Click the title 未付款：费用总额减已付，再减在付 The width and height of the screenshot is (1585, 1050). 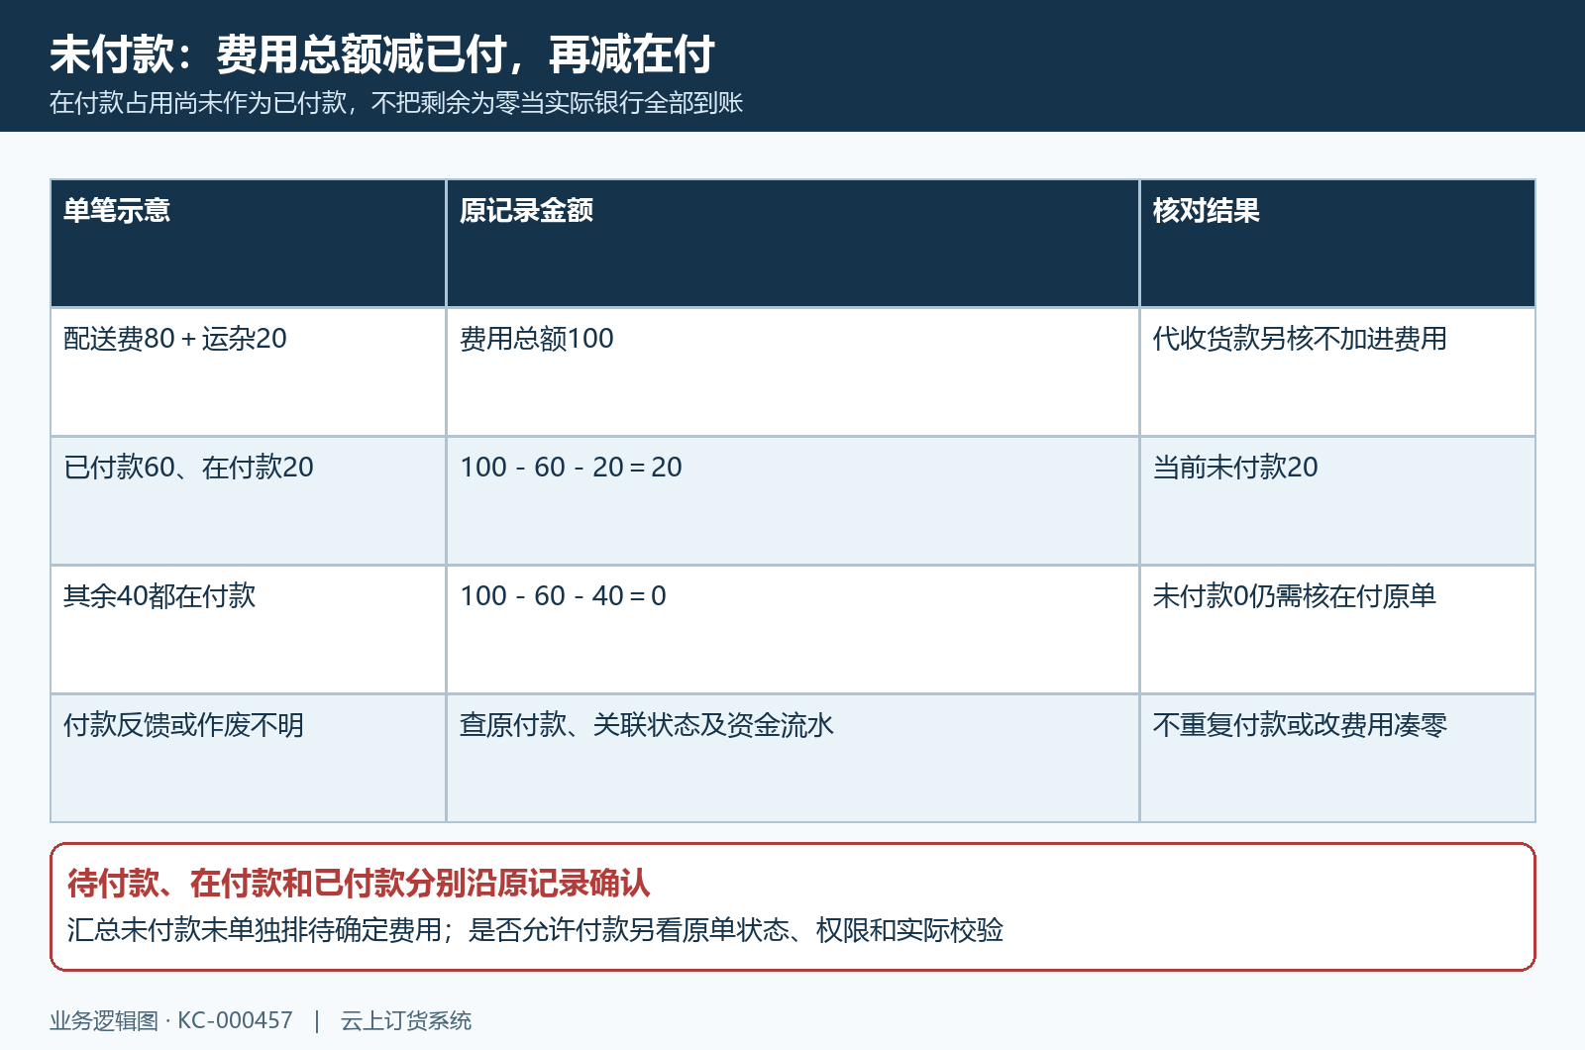point(382,53)
